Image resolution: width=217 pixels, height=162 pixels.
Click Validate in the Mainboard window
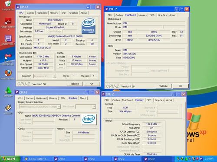[x=163, y=86]
